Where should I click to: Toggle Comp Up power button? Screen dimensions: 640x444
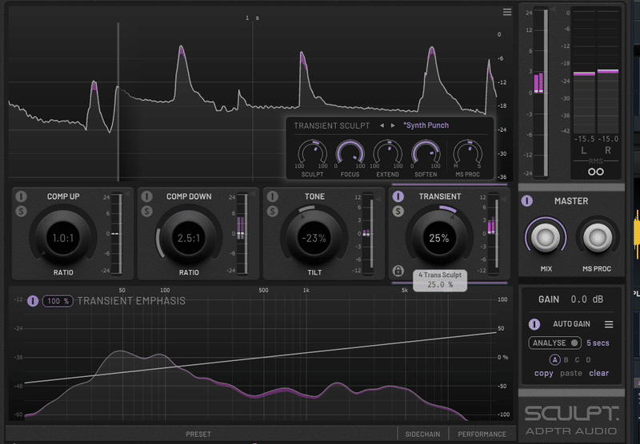click(22, 196)
